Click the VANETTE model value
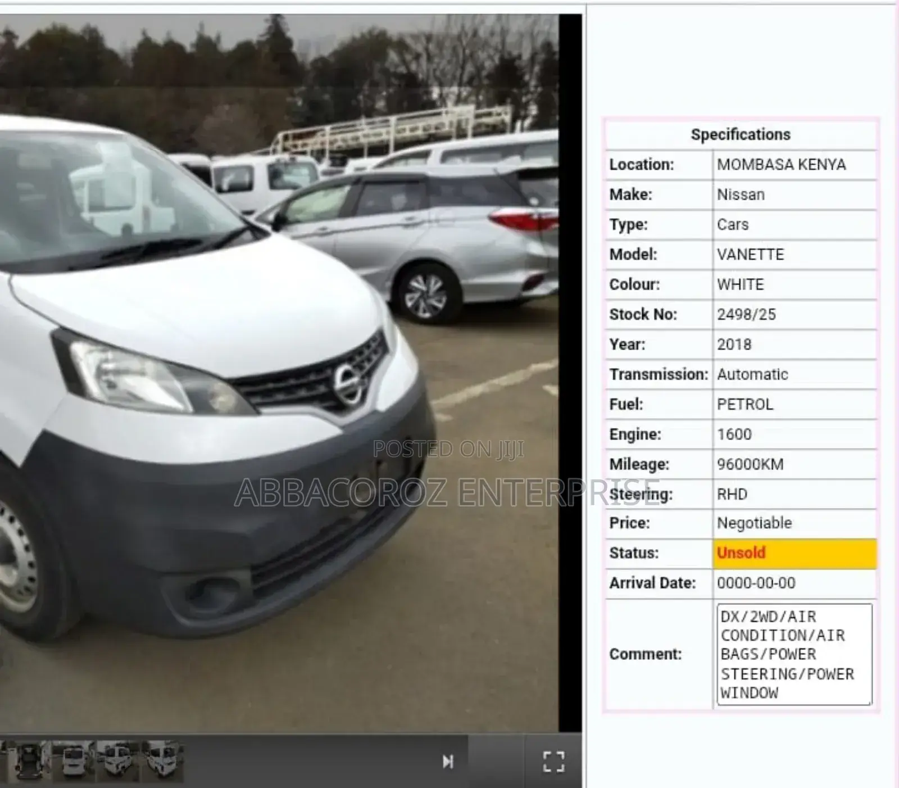899x788 pixels. (x=750, y=255)
